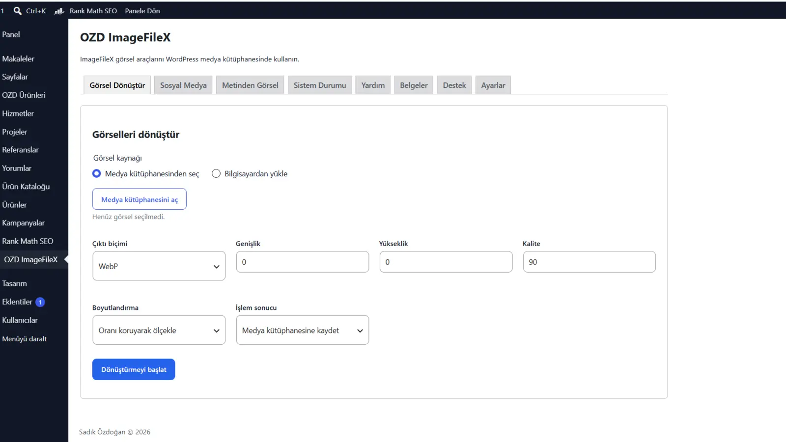This screenshot has width=786, height=442.
Task: Click the 'Görselleri dönüştür' section heading
Action: (x=136, y=135)
